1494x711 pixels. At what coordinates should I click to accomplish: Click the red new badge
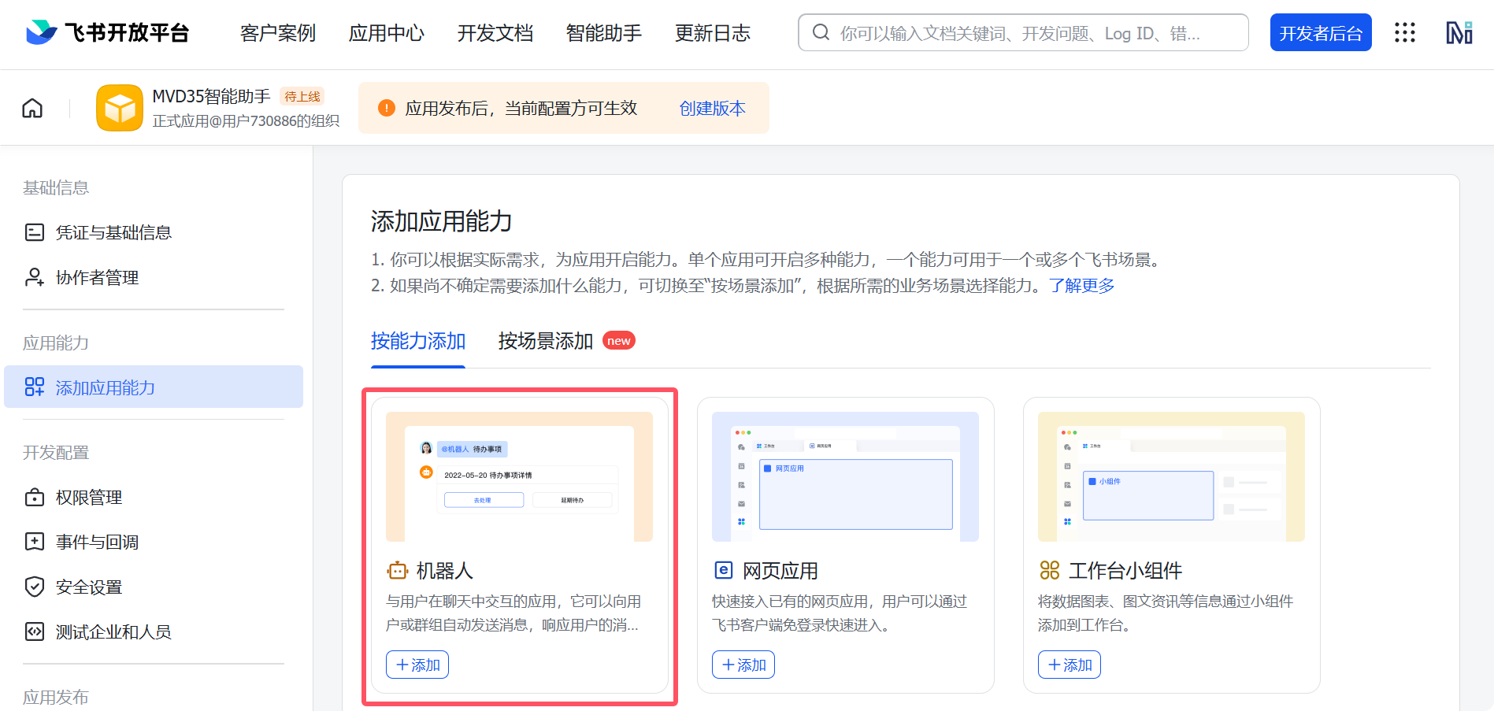619,340
